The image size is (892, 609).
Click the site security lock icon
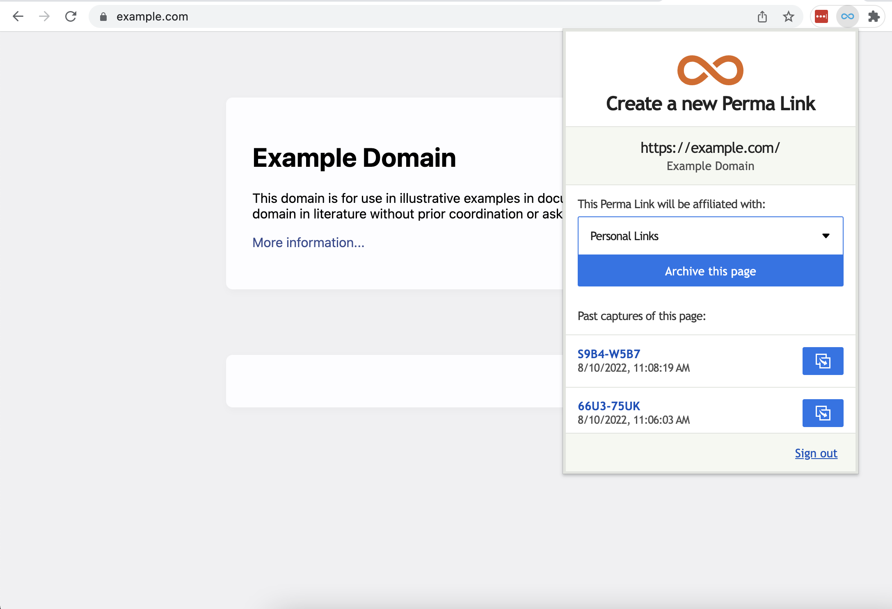pos(103,17)
